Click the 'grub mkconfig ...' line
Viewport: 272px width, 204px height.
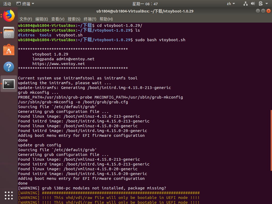point(38,92)
